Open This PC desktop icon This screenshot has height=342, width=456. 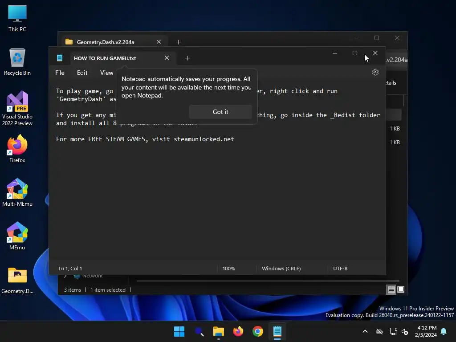point(17,18)
